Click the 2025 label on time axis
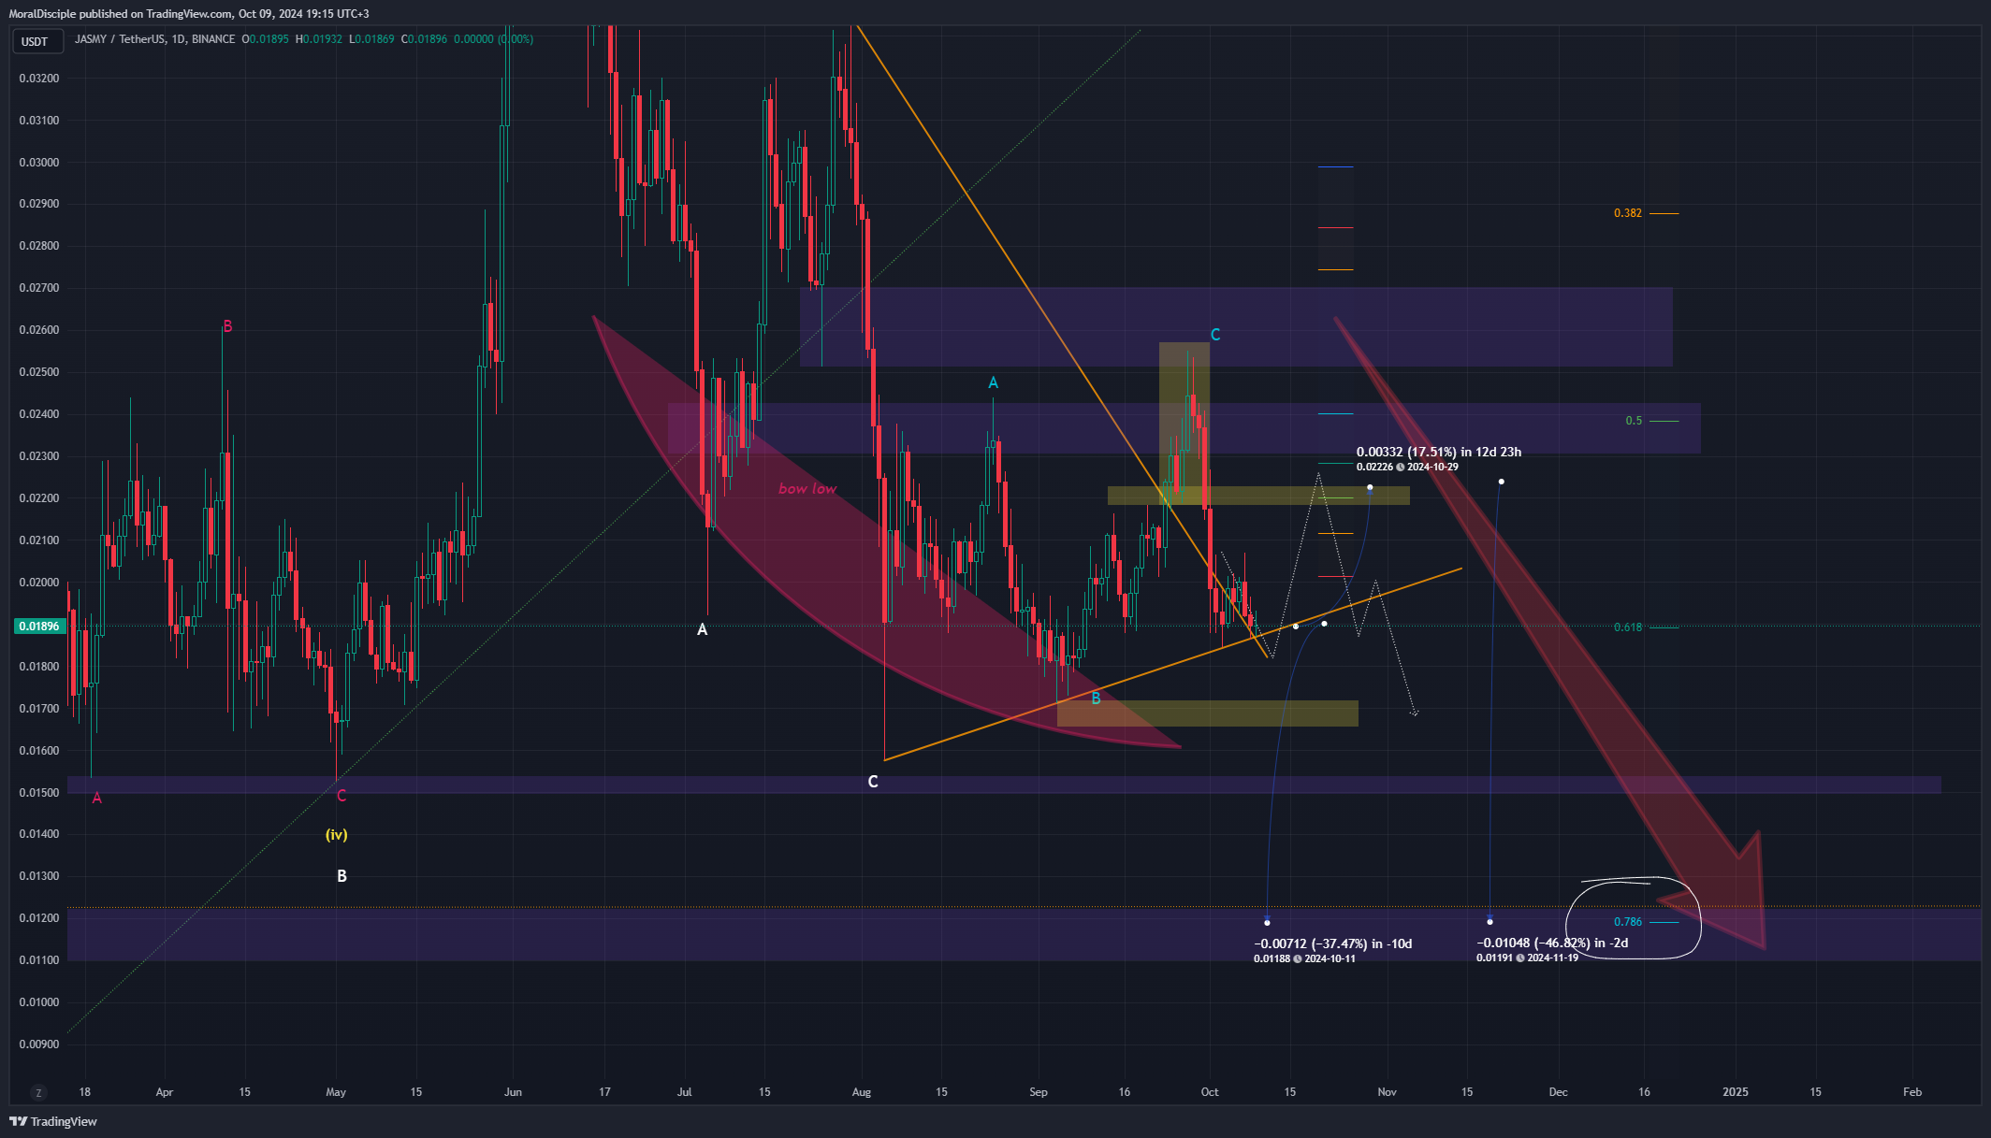This screenshot has width=1991, height=1138. [x=1736, y=1092]
